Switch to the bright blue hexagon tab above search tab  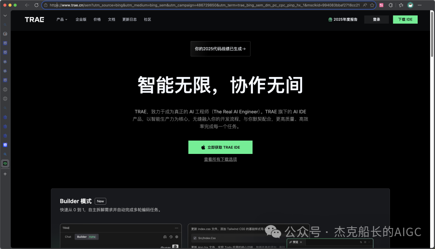[x=5, y=145]
